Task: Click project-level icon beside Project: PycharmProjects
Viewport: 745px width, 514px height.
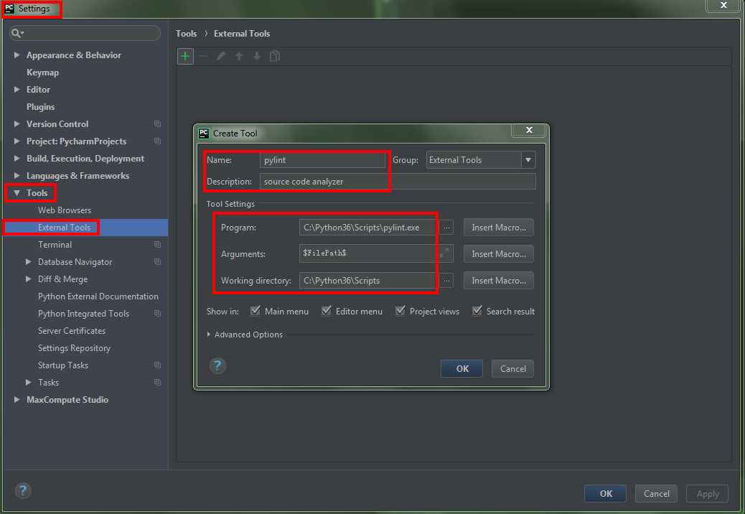Action: tap(157, 141)
